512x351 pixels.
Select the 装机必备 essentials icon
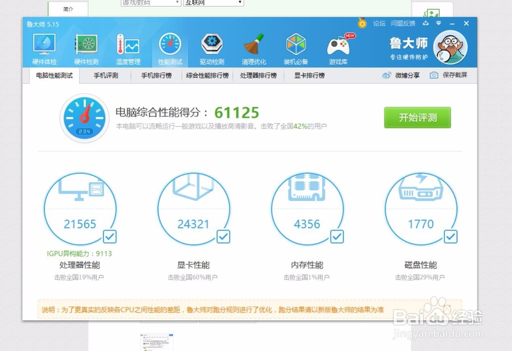296,48
